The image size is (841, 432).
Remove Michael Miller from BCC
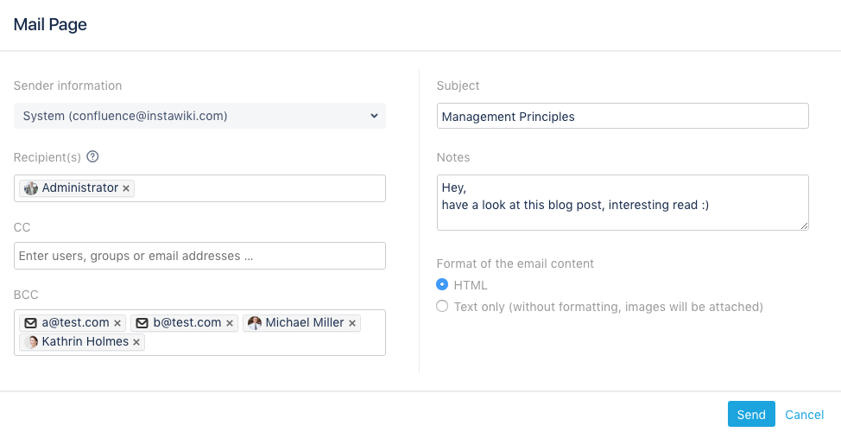352,323
